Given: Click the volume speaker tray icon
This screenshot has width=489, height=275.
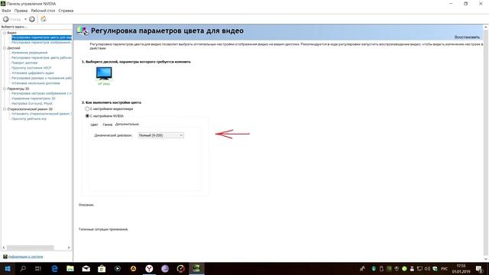Looking at the screenshot, I should pos(427,268).
